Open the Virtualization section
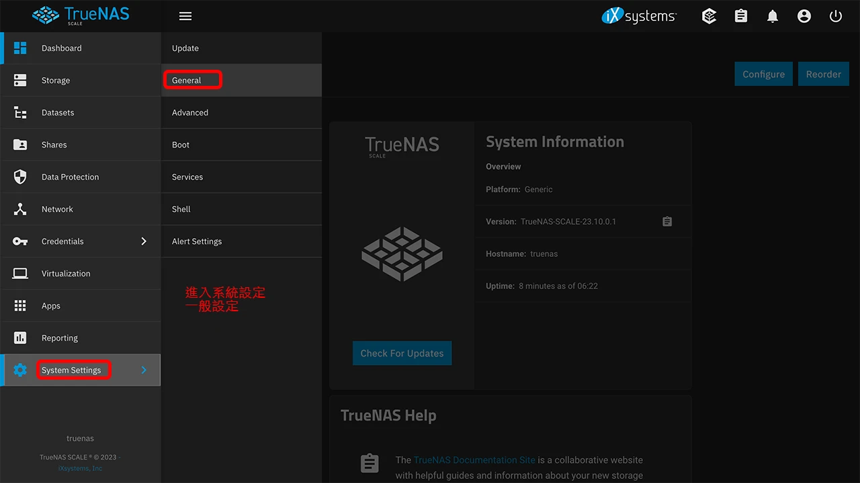860x483 pixels. [66, 273]
